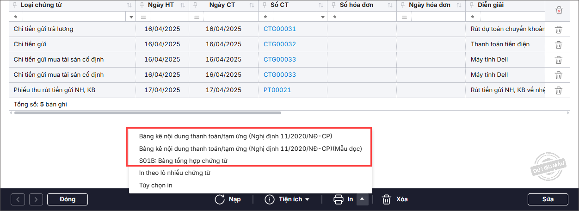Image resolution: width=579 pixels, height=211 pixels.
Task: Open voucher link CTG00031
Action: pyautogui.click(x=280, y=29)
